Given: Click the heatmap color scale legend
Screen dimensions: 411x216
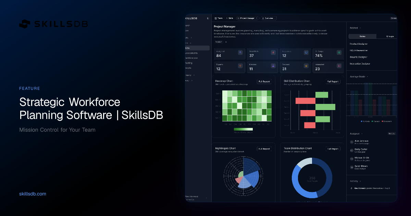Looking at the screenshot, I should [243, 129].
